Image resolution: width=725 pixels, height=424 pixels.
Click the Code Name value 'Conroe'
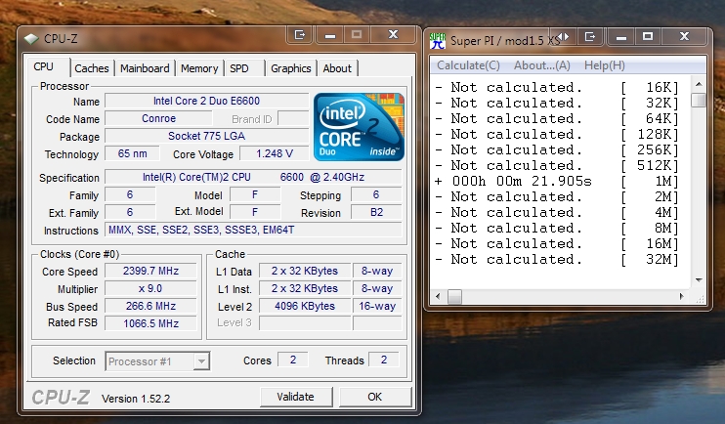(158, 118)
